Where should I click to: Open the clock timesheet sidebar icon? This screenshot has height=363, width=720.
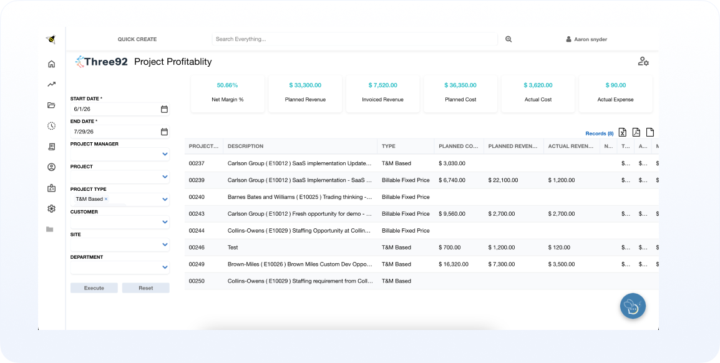[x=51, y=126]
